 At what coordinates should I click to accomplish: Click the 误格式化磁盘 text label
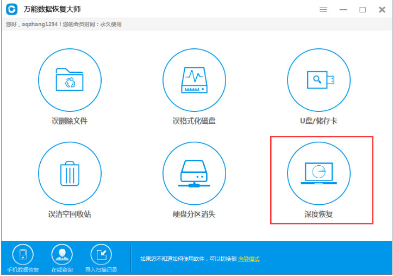coord(194,121)
